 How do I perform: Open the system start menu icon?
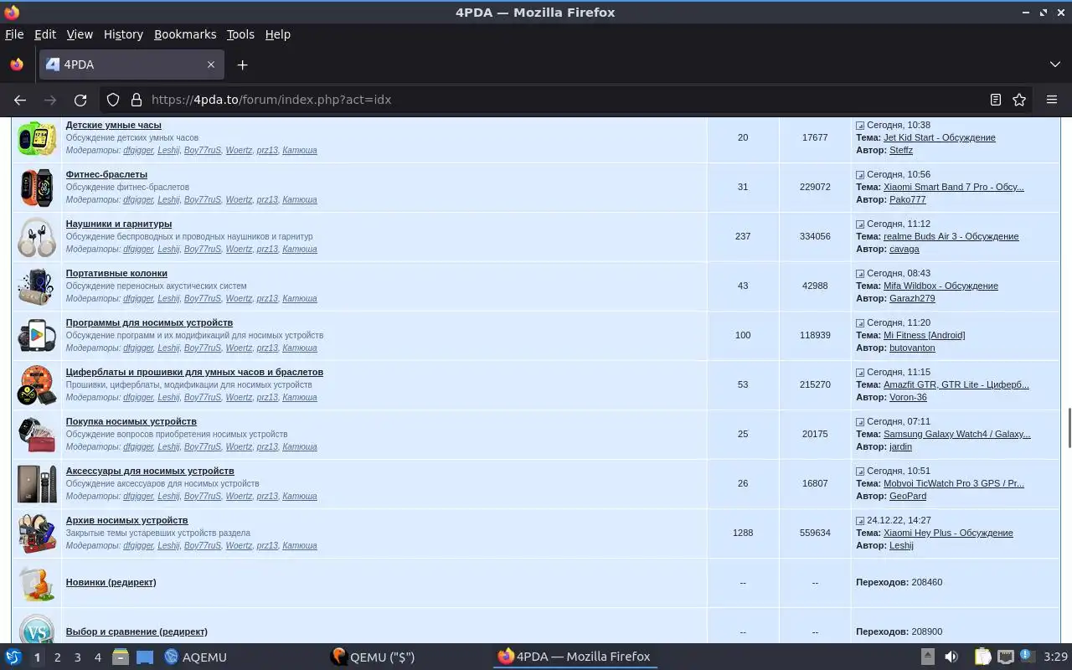coord(13,657)
